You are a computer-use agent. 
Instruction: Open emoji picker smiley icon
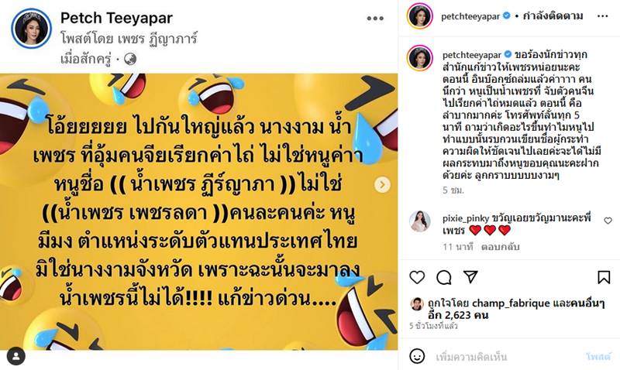[x=417, y=356]
